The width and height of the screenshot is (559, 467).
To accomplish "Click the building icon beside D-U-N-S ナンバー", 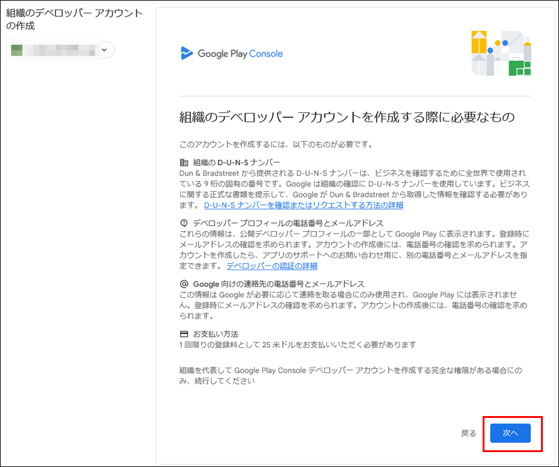I will [x=184, y=163].
